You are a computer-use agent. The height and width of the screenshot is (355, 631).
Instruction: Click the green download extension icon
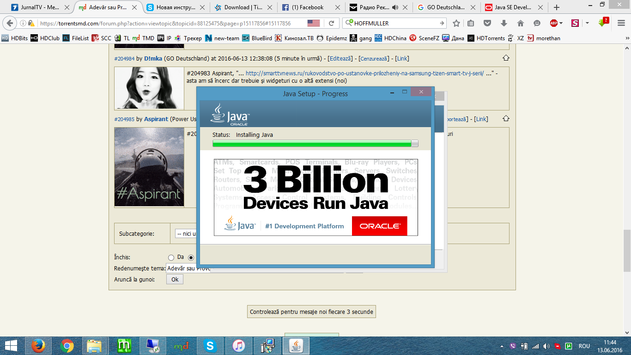coord(603,23)
